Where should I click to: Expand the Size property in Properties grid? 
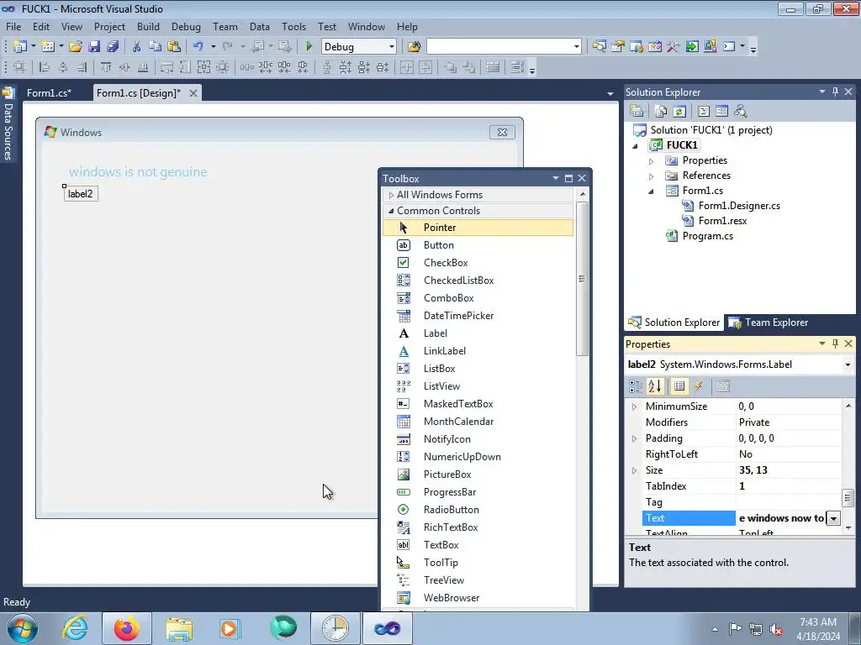tap(634, 470)
